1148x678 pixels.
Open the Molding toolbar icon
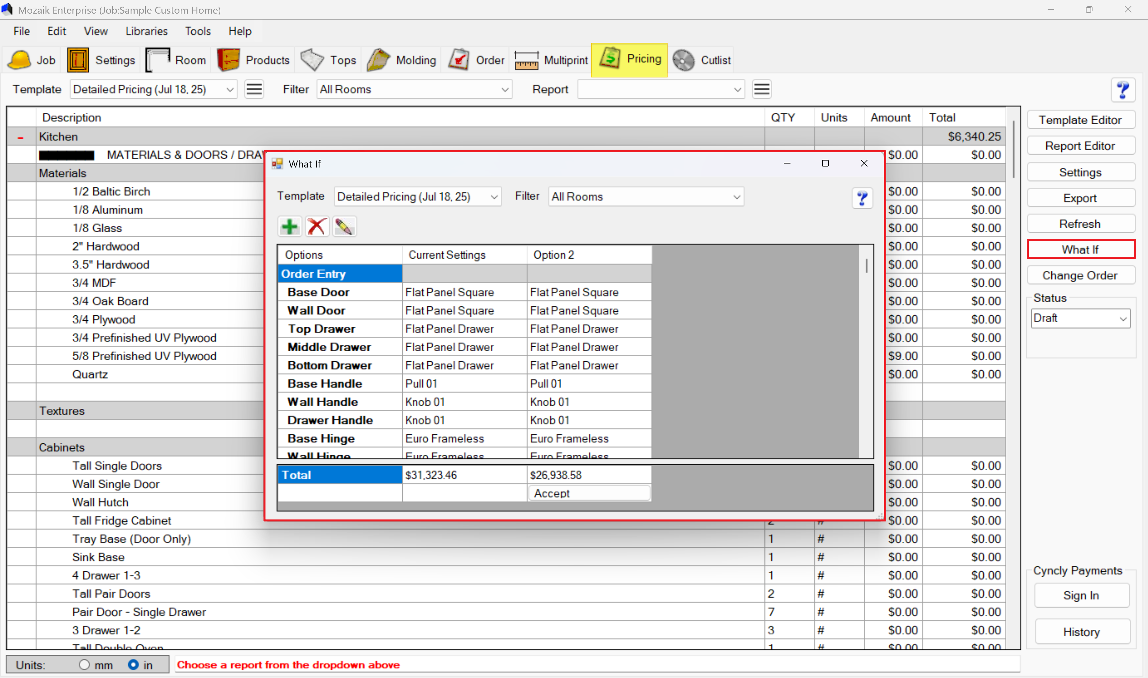coord(378,60)
